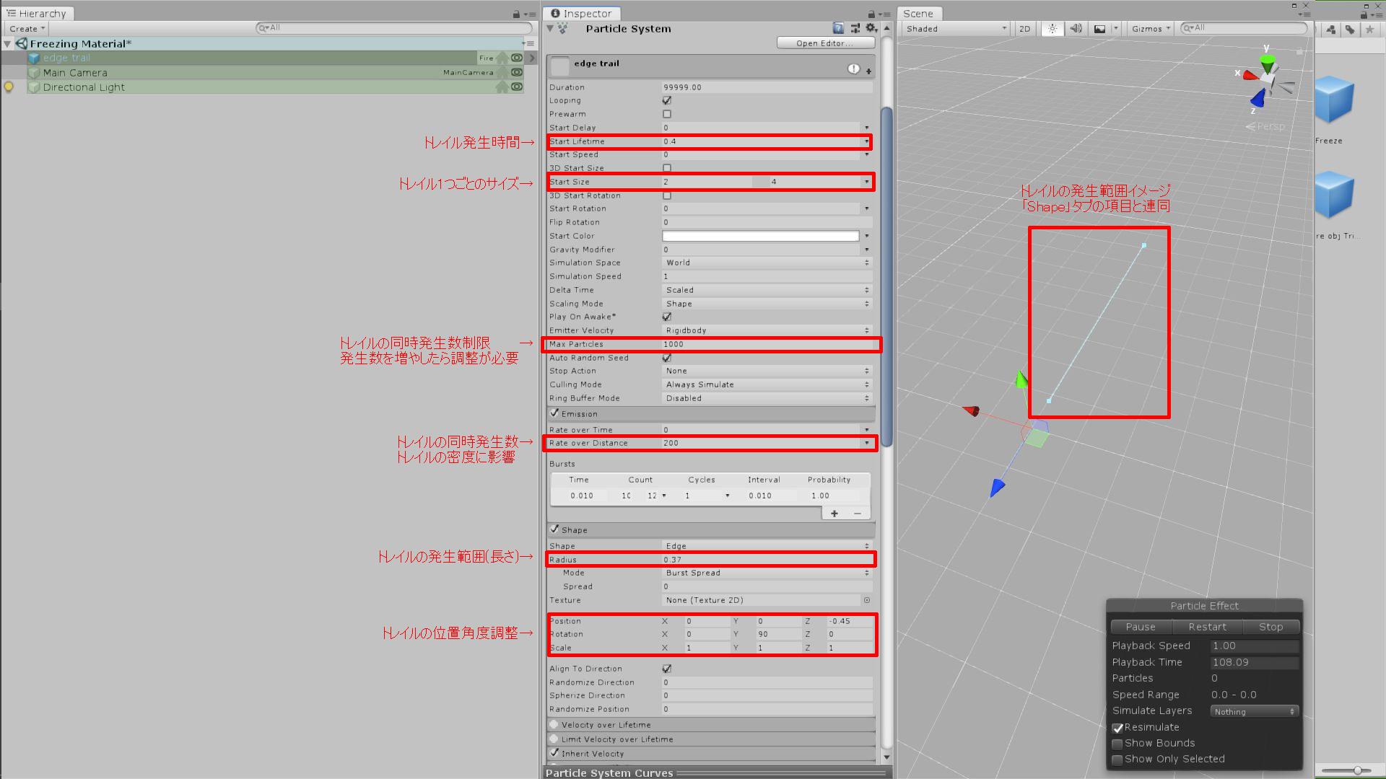Screen dimensions: 1386x779
Task: Open the Start Color swatch
Action: click(x=761, y=236)
